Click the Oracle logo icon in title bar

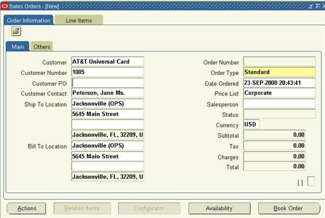tap(5, 6)
